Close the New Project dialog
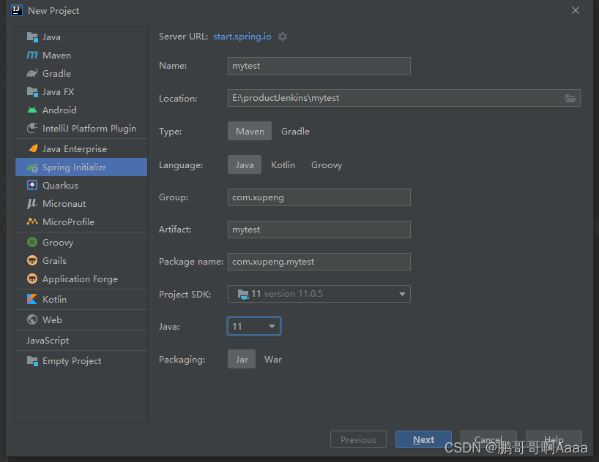The height and width of the screenshot is (462, 599). tap(576, 10)
